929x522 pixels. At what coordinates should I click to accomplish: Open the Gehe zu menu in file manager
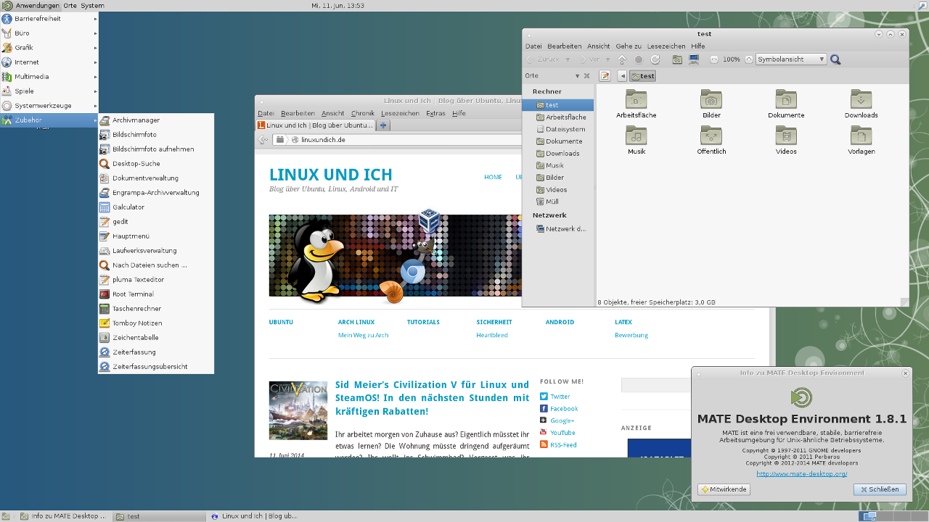(x=629, y=46)
